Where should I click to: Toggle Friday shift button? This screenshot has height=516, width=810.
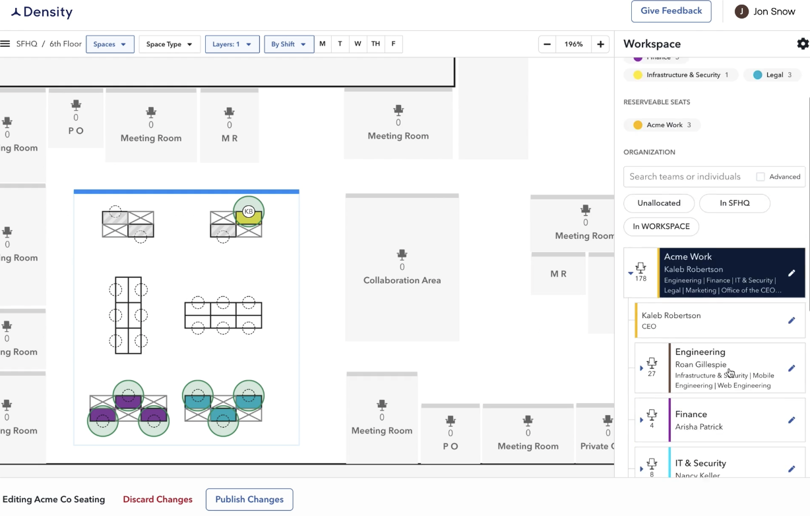click(394, 44)
